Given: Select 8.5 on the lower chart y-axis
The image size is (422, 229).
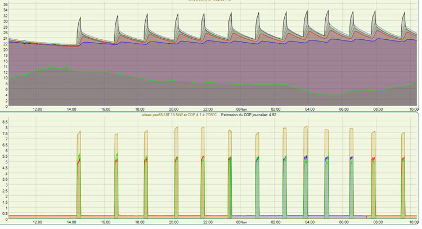Looking at the screenshot, I should coord(5,121).
